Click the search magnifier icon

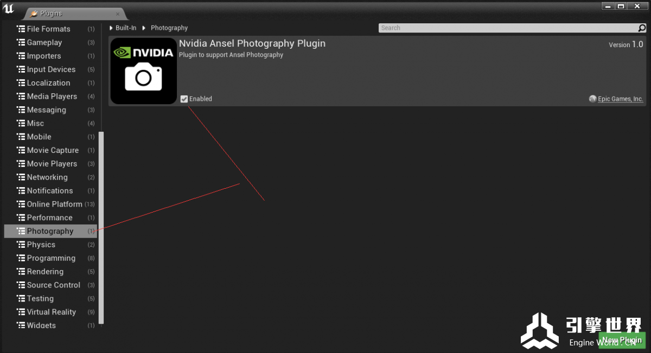[642, 28]
